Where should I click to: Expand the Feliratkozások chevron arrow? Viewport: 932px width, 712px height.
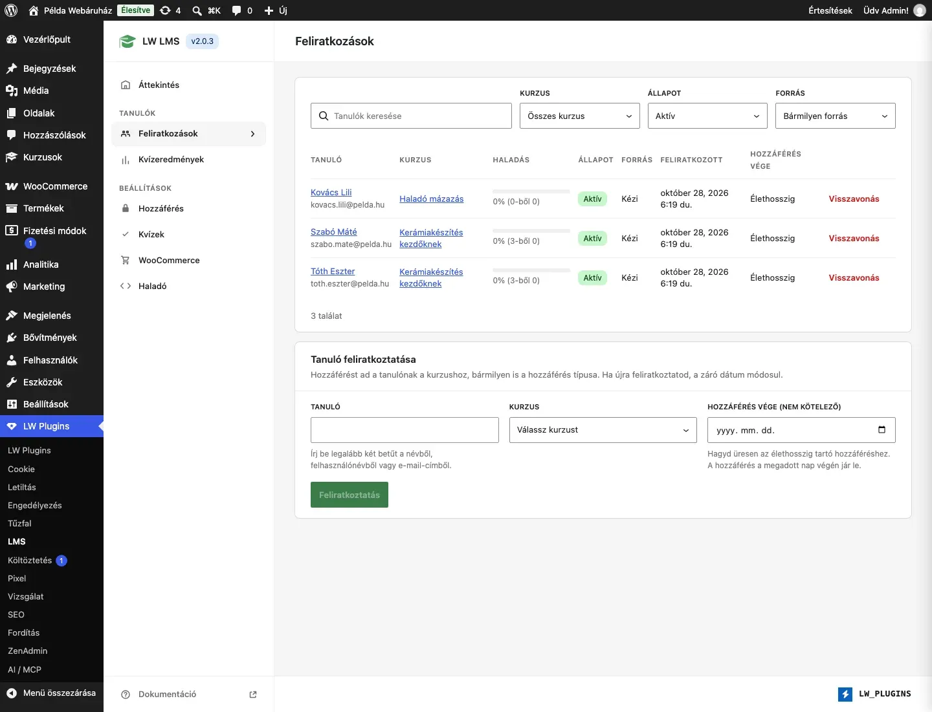(x=253, y=134)
